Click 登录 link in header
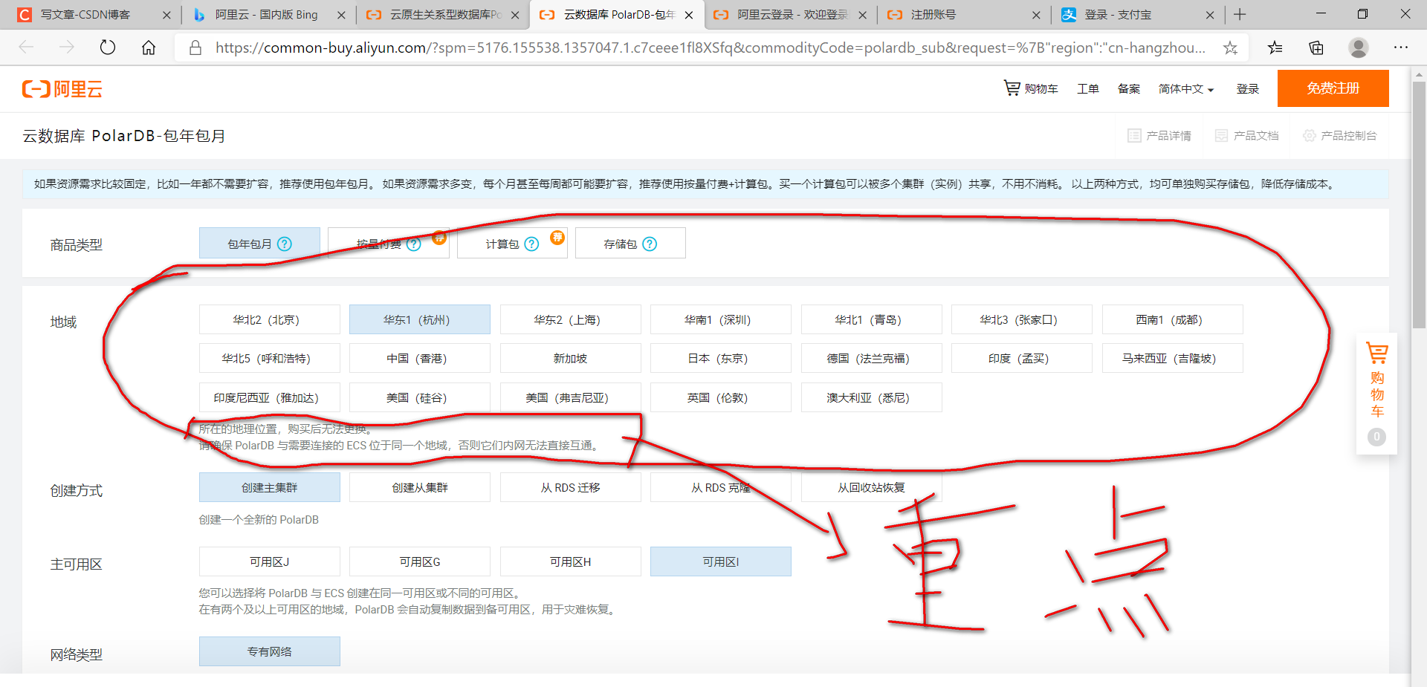 pyautogui.click(x=1247, y=88)
